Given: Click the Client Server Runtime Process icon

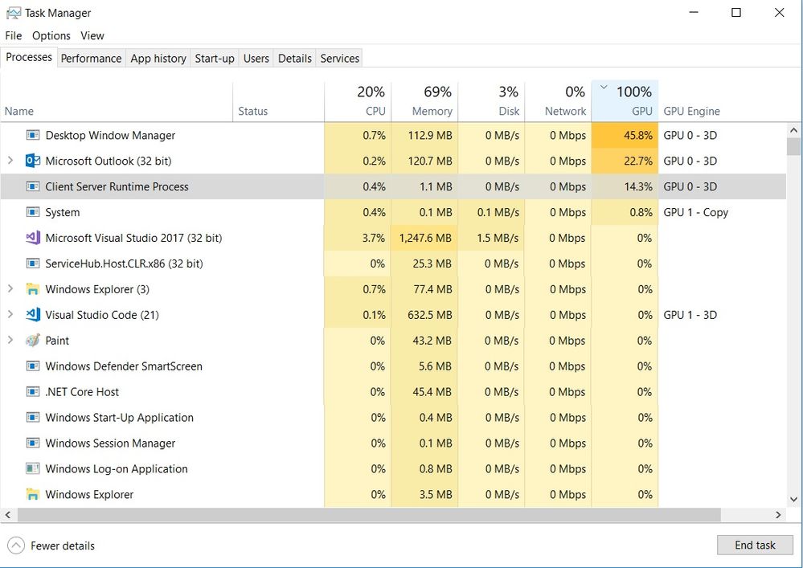Looking at the screenshot, I should (33, 186).
